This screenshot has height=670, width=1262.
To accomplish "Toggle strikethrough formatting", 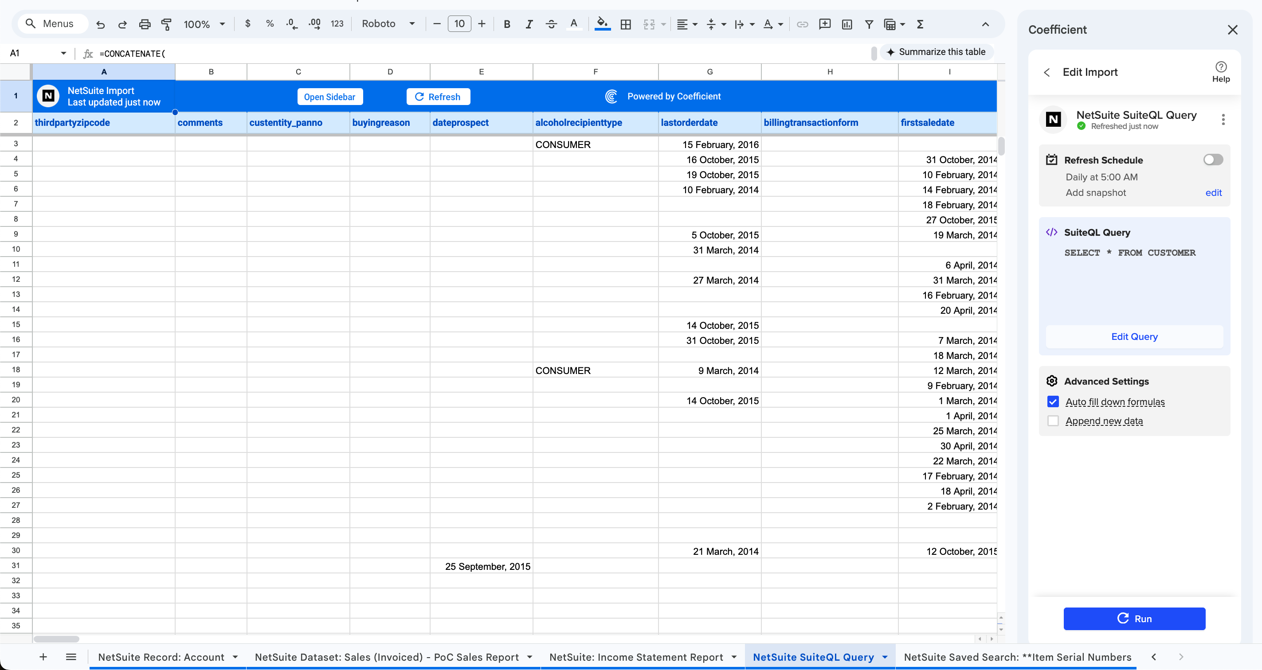I will [552, 23].
